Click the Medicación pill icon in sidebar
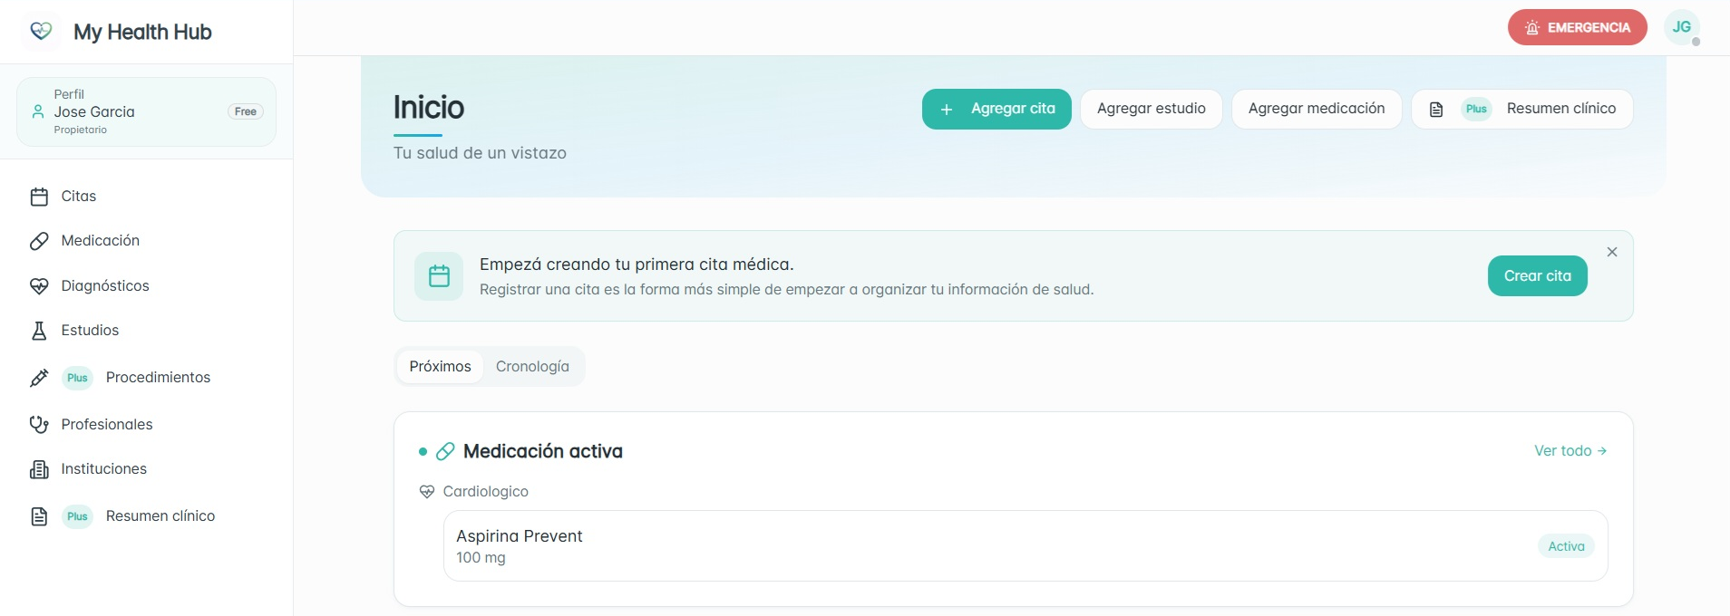 (x=39, y=241)
